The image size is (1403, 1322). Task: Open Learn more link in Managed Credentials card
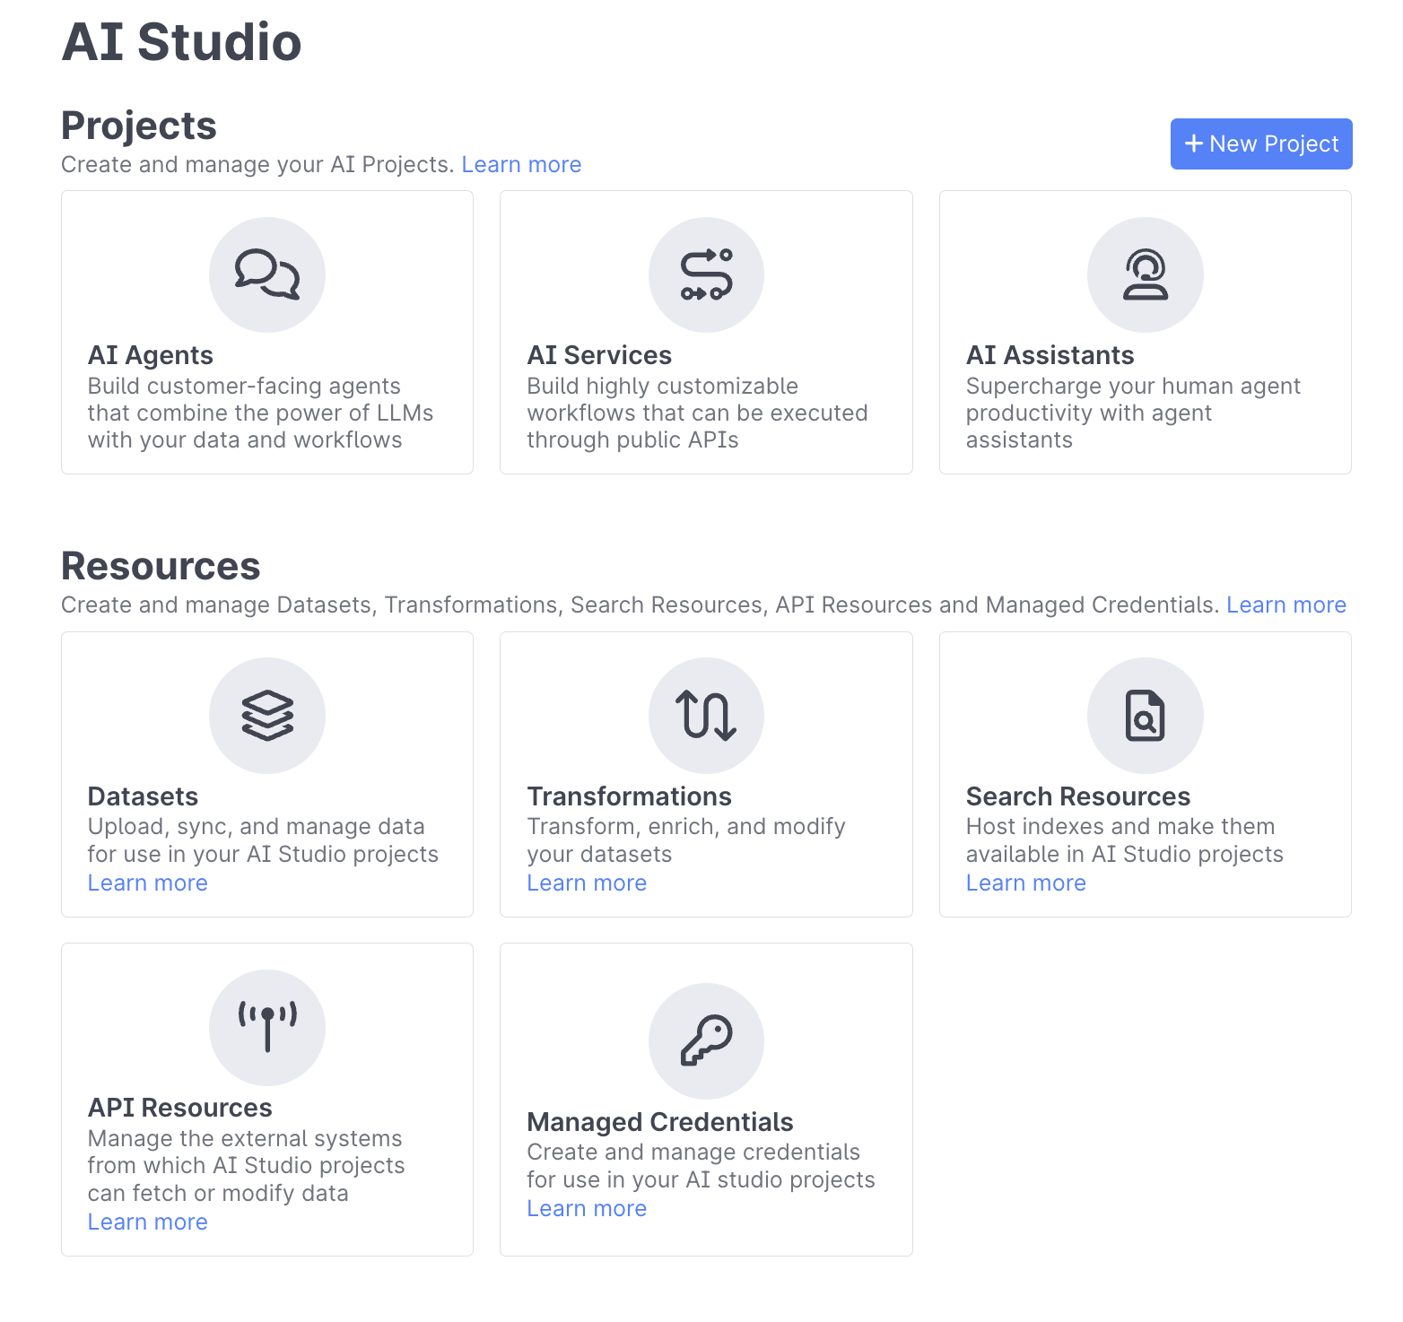tap(587, 1209)
